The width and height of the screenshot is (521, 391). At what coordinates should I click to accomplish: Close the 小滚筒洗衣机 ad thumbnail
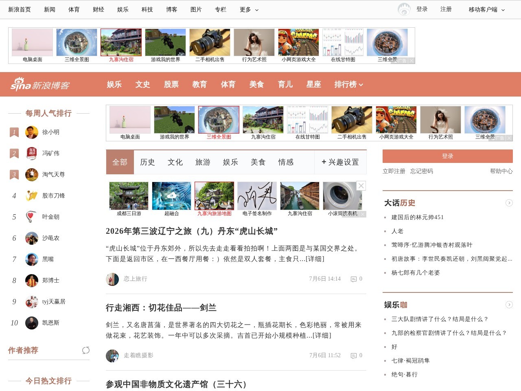pyautogui.click(x=361, y=186)
